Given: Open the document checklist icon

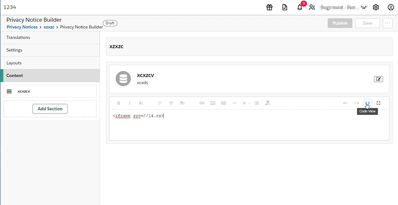Looking at the screenshot, I should click(x=285, y=7).
